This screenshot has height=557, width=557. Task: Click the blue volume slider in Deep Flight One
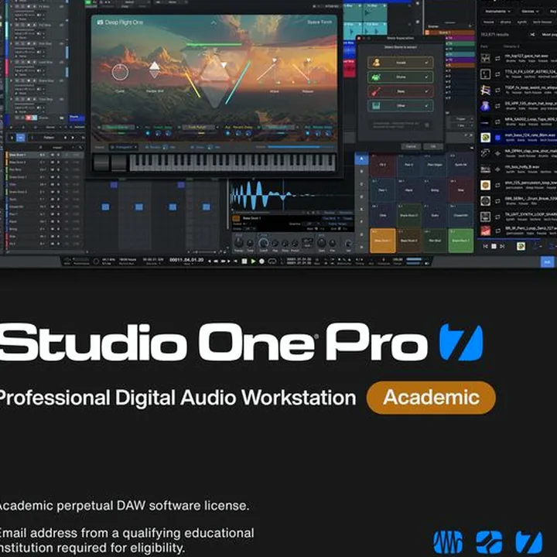(x=300, y=147)
